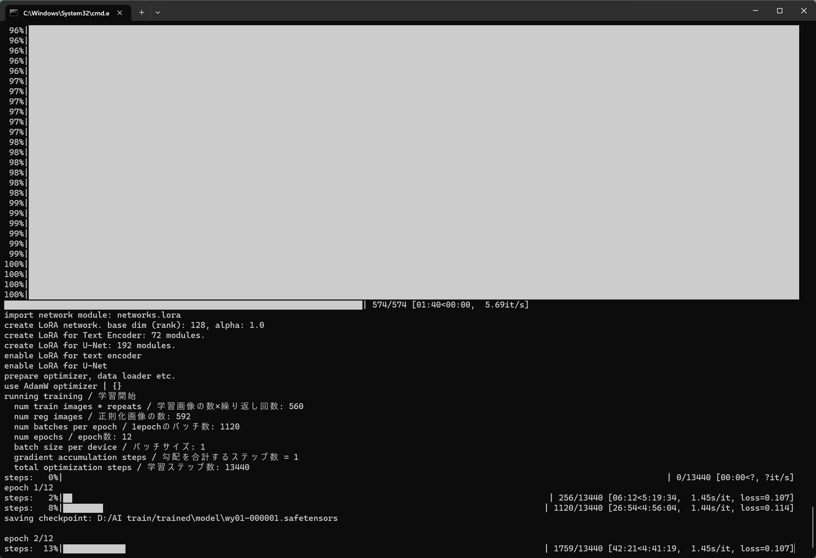Click the "use AdamW optimizer" line
816x558 pixels.
62,386
